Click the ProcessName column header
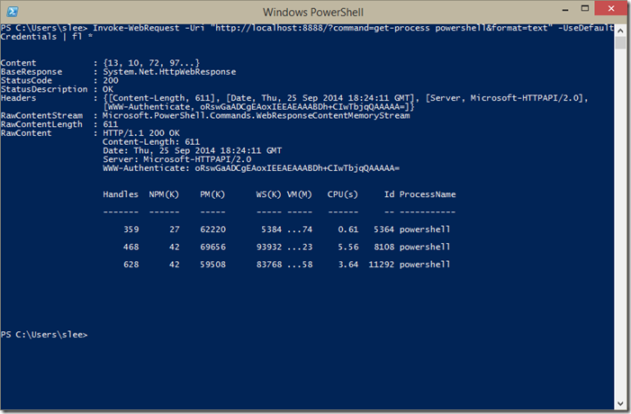Viewport: 631px width, 414px height. click(x=428, y=194)
